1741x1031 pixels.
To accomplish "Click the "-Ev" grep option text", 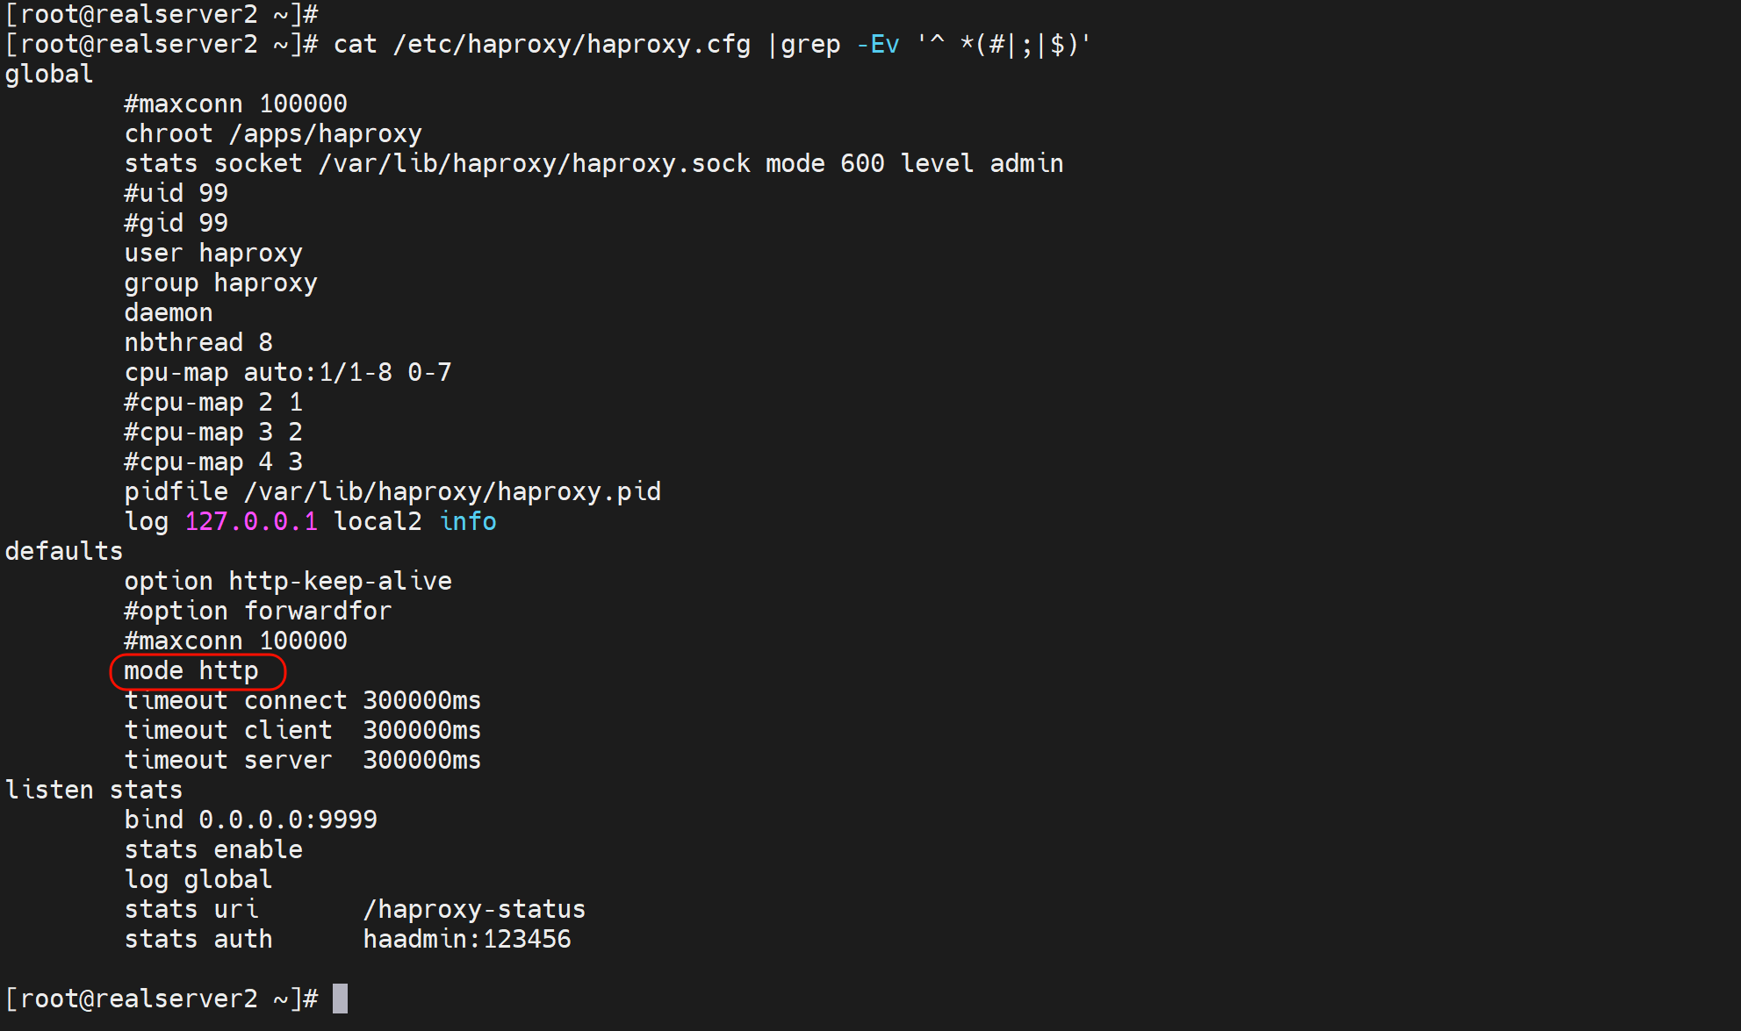I will click(877, 45).
